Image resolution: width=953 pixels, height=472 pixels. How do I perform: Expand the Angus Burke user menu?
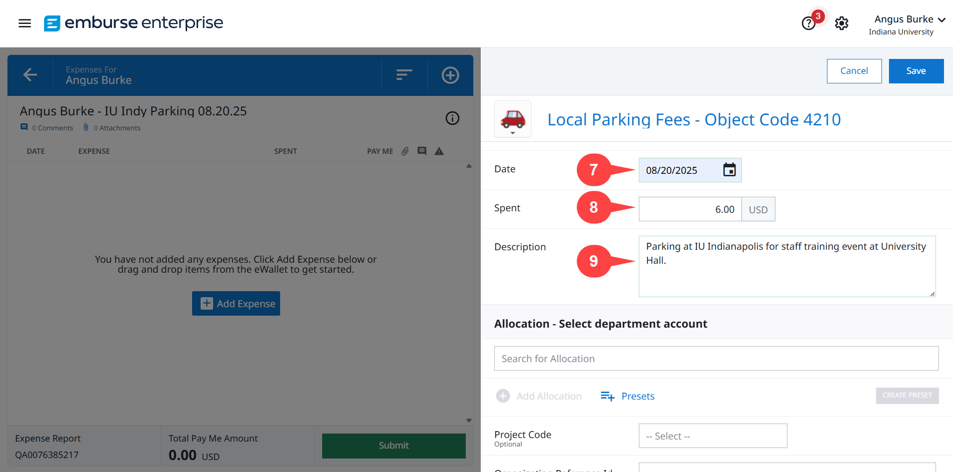tap(909, 20)
